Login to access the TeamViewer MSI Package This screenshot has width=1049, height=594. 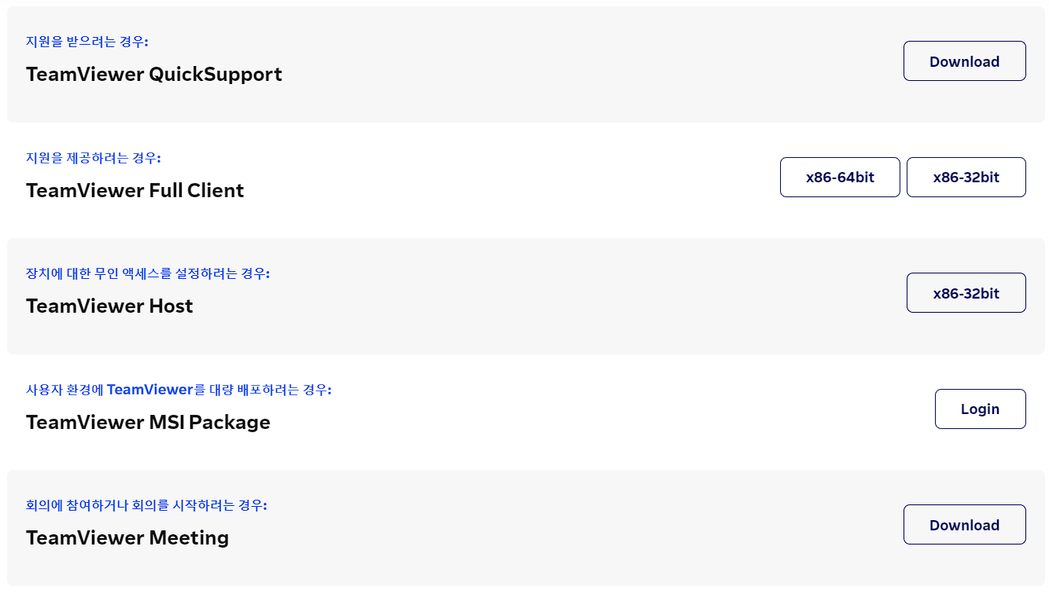click(x=980, y=409)
